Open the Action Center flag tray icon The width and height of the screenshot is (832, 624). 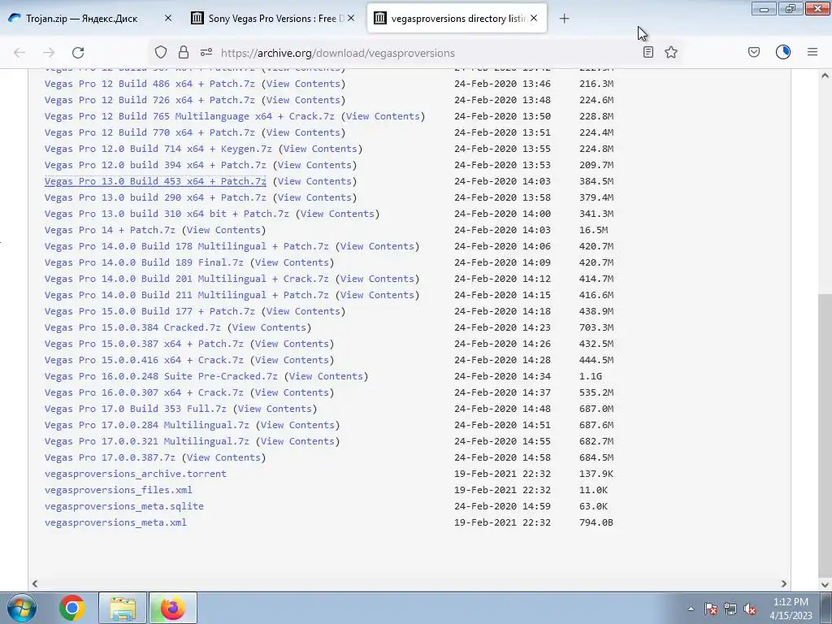711,609
